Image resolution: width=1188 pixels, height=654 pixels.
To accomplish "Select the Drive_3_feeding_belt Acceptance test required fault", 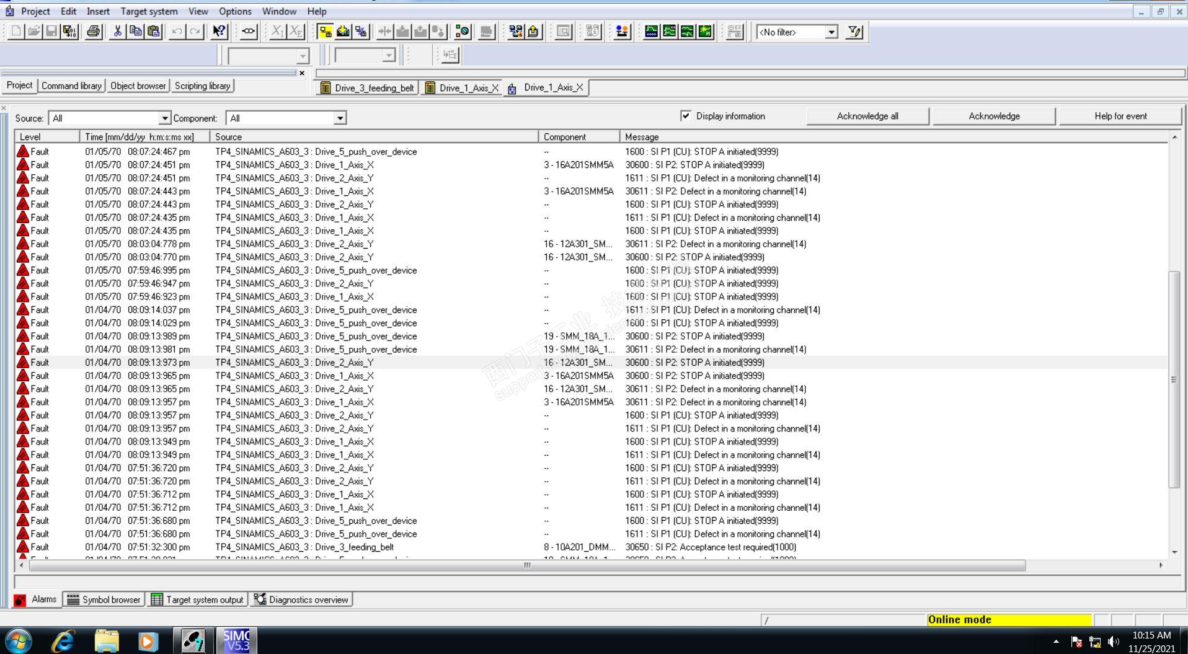I will click(592, 547).
